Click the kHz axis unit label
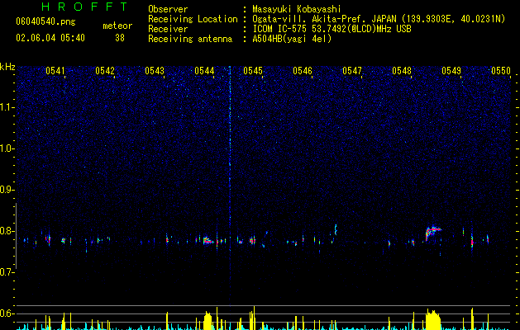This screenshot has width=520, height=330. [7, 67]
